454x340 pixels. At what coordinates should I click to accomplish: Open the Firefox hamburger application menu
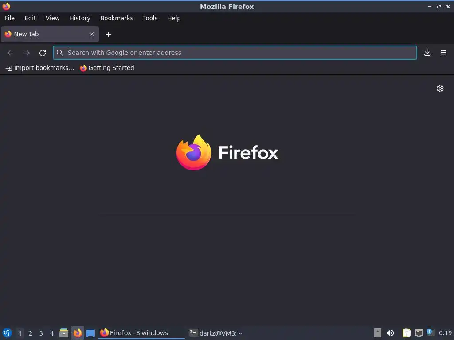pyautogui.click(x=443, y=53)
